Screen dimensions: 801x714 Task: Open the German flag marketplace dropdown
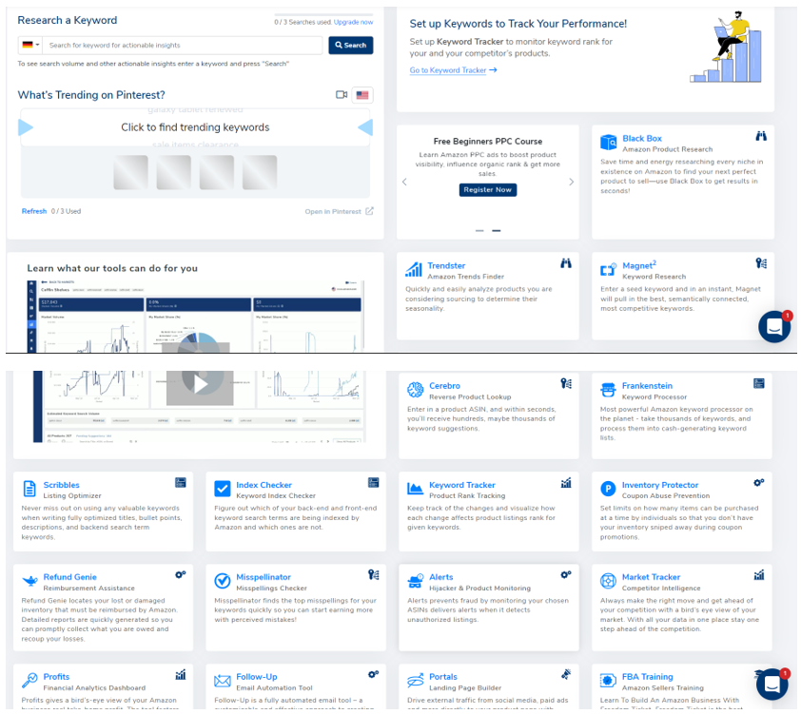(30, 45)
